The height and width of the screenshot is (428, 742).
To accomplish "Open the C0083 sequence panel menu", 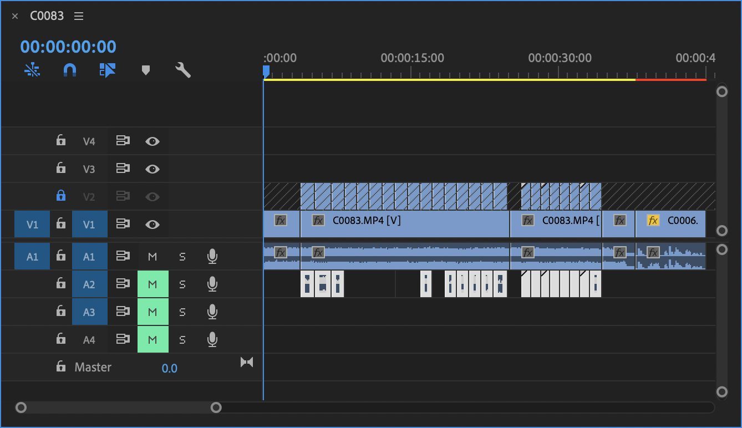I will click(x=79, y=16).
